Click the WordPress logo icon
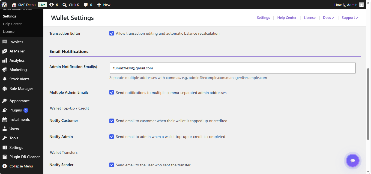 [4, 5]
